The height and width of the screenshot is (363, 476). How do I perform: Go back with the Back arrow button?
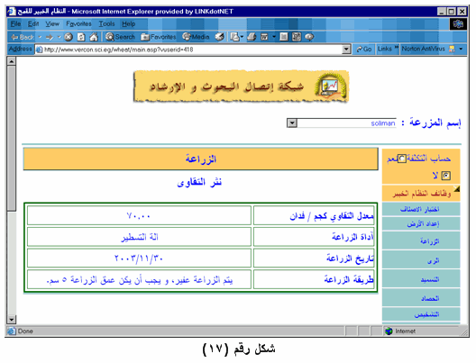pyautogui.click(x=22, y=37)
